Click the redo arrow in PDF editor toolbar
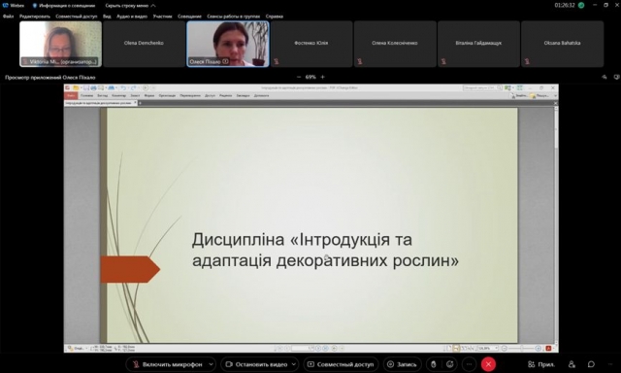Screen dimensions: 621x373 coord(133,88)
